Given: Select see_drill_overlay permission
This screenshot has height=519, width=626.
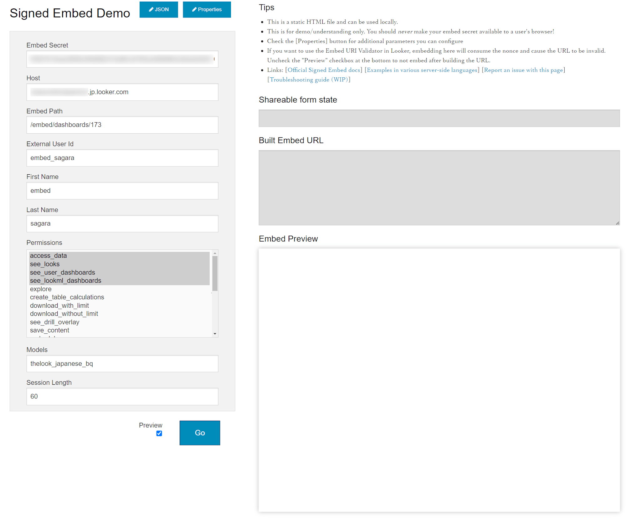Looking at the screenshot, I should point(119,322).
